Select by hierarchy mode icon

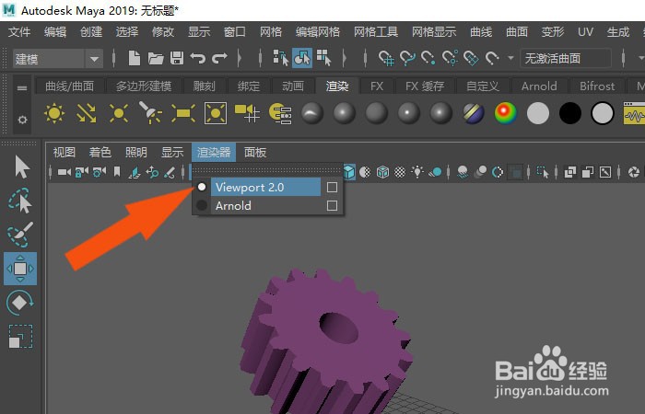[x=281, y=58]
